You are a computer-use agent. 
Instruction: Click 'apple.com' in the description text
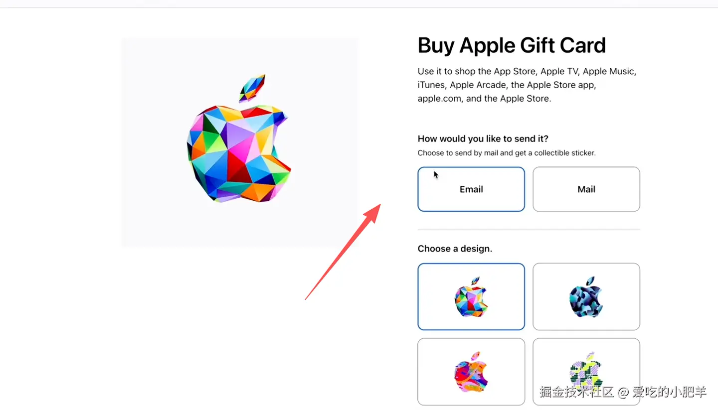[x=440, y=99]
